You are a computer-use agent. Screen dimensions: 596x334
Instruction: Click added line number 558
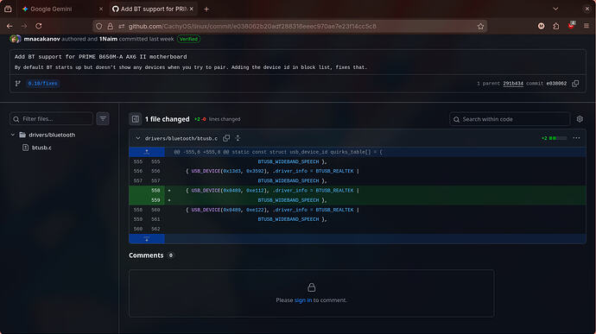(x=155, y=191)
